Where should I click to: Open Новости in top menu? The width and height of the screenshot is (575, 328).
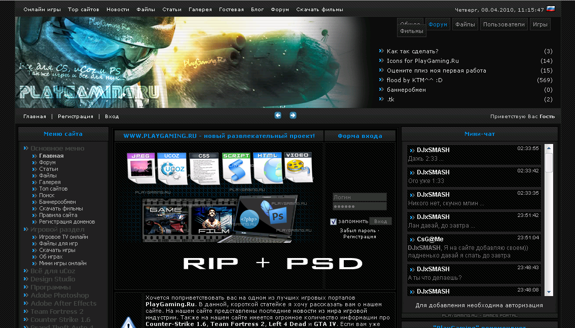(118, 10)
